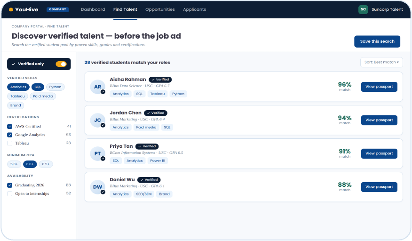Click Aisha Rahman's Tableau skill tag

tap(158, 94)
